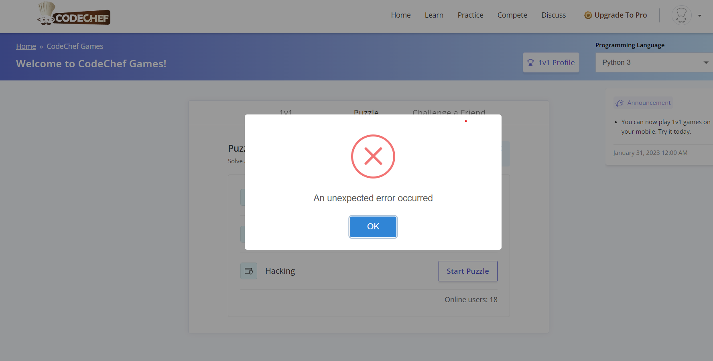713x361 pixels.
Task: Open the Discuss menu item
Action: point(554,15)
